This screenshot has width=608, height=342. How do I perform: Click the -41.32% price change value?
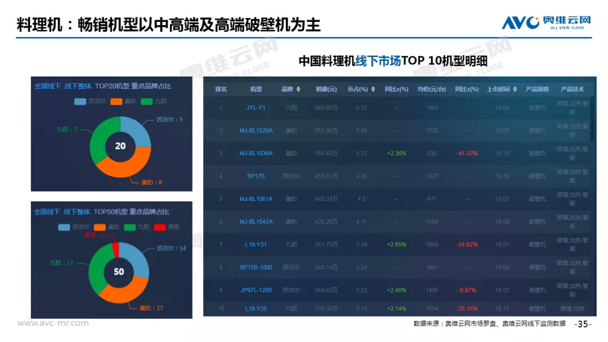pos(467,154)
